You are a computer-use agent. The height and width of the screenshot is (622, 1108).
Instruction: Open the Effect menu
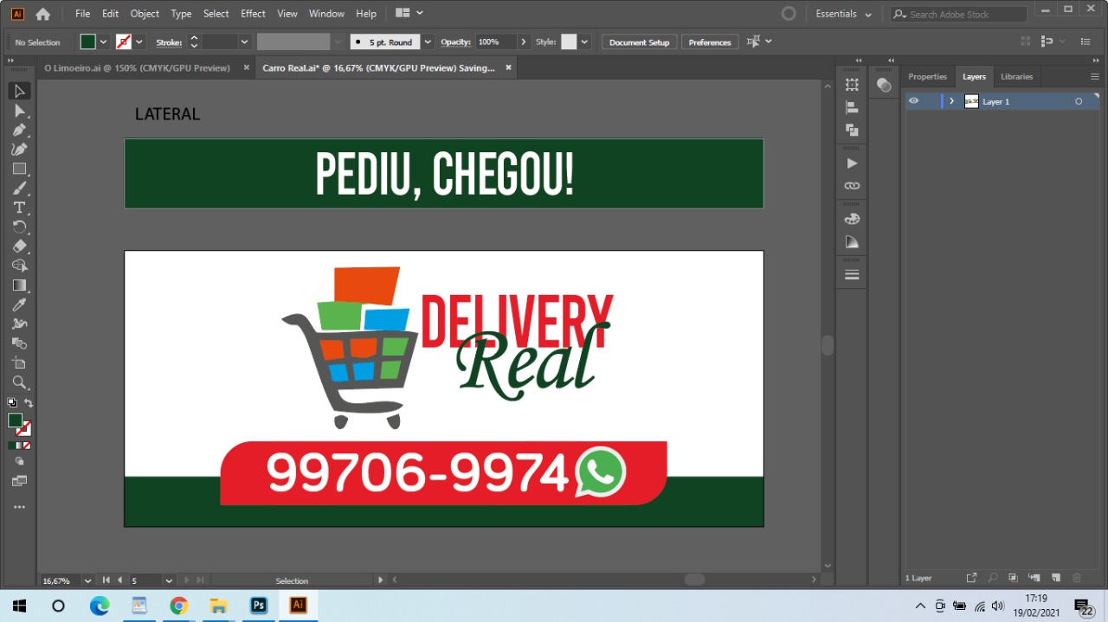(253, 14)
